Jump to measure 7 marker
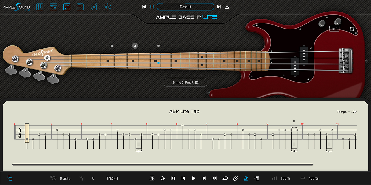Viewport: 371px width, 185px height. click(207, 124)
